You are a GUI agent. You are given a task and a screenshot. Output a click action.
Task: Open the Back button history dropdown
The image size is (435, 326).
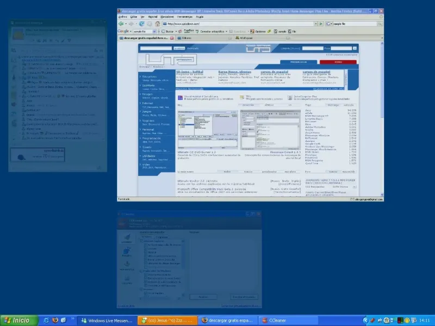(126, 24)
